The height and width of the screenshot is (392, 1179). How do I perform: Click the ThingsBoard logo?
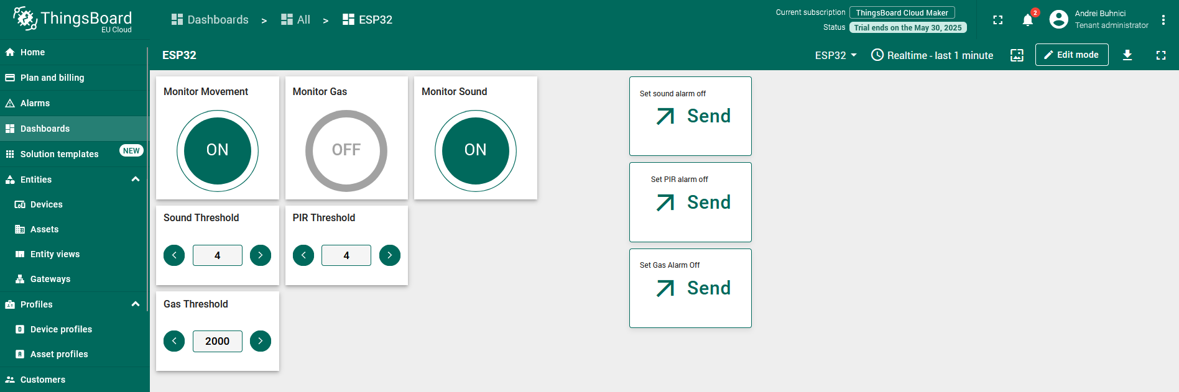[73, 20]
